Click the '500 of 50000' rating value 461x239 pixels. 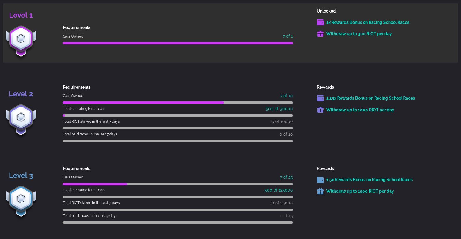coord(279,109)
